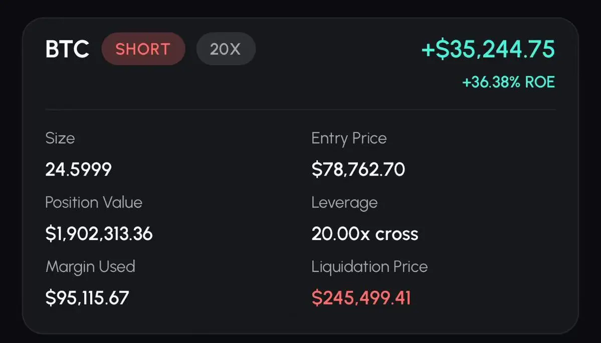Click the Size field label

60,138
